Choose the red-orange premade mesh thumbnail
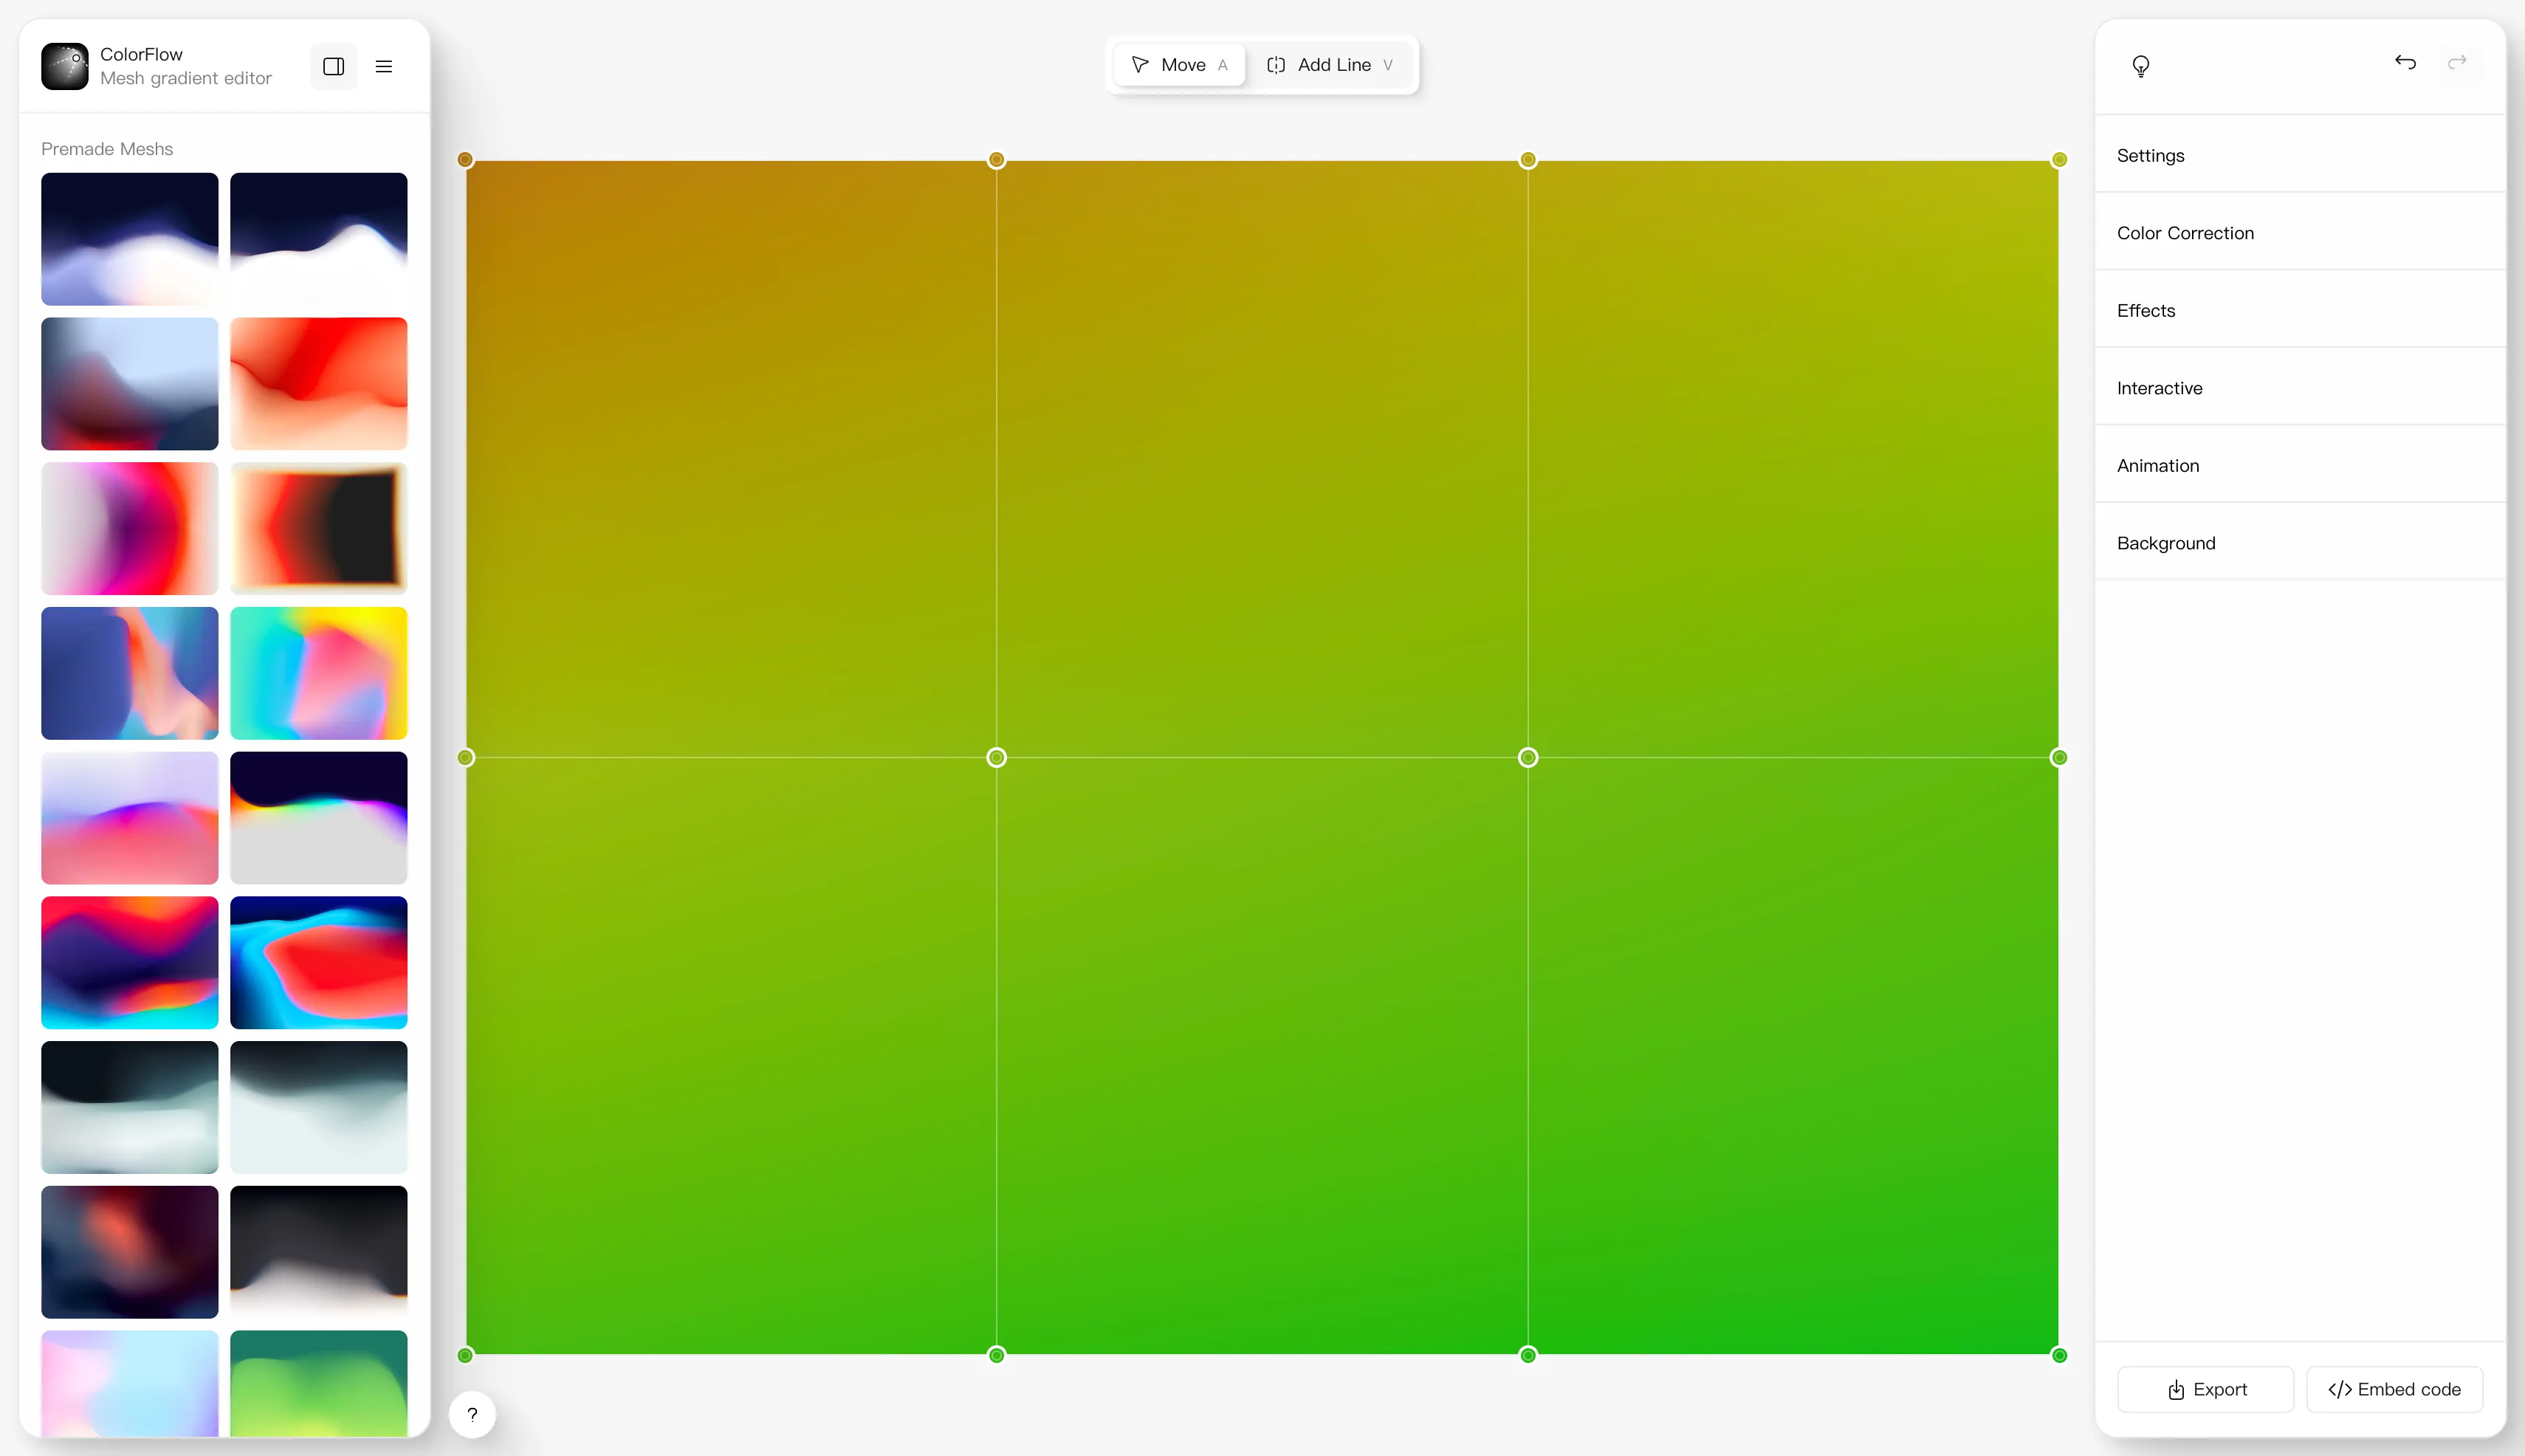 click(318, 383)
